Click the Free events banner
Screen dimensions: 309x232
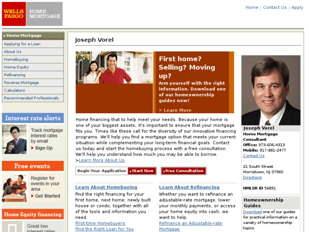point(33,166)
